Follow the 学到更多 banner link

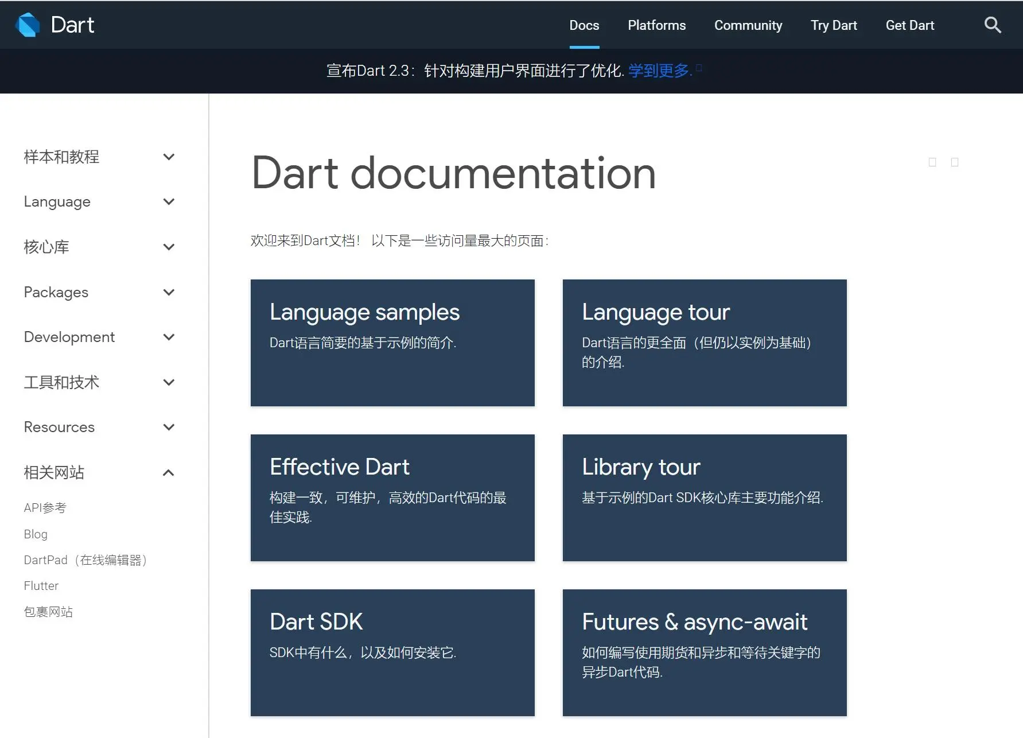coord(660,71)
